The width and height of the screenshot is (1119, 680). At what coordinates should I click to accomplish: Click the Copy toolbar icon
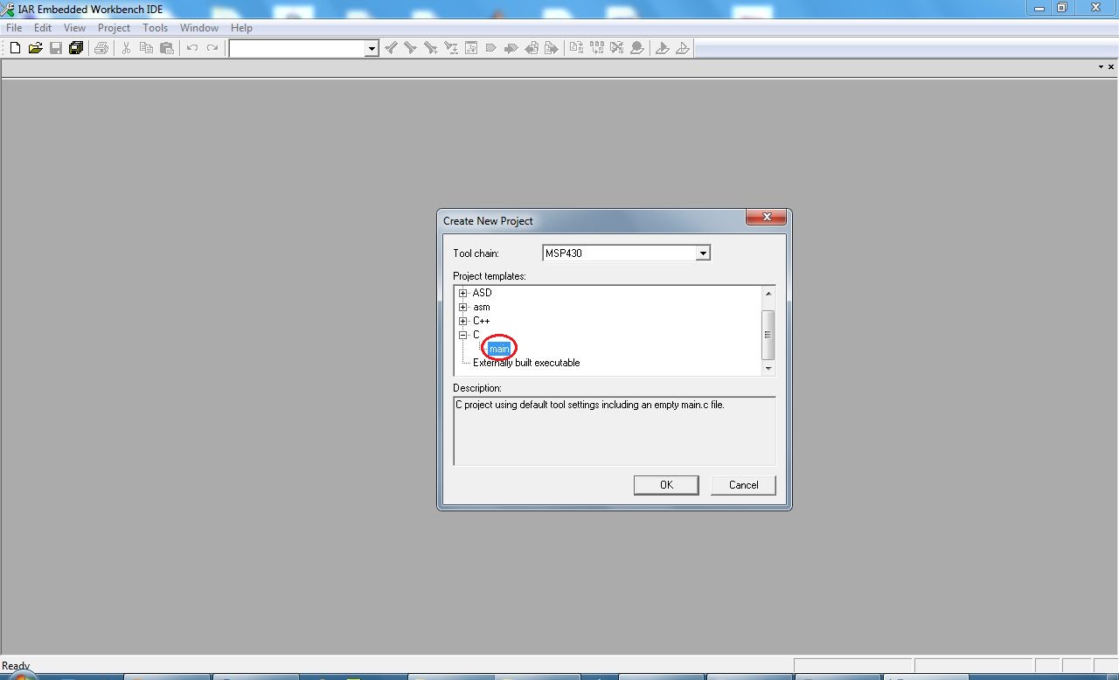point(146,48)
